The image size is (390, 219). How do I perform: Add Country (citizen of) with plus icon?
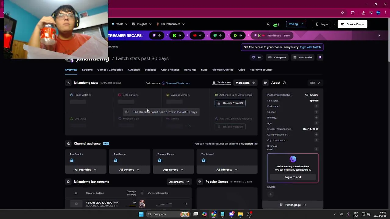(316, 134)
